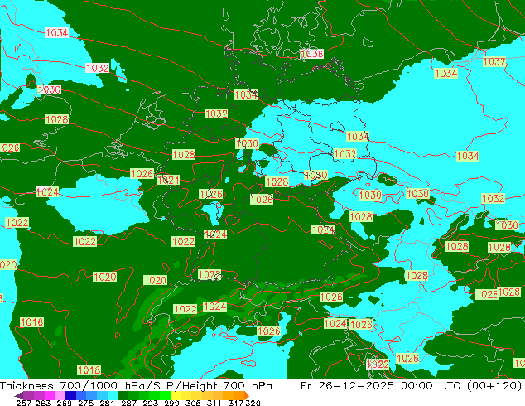Click the 1036 pressure contour label
The width and height of the screenshot is (525, 406).
[x=311, y=54]
